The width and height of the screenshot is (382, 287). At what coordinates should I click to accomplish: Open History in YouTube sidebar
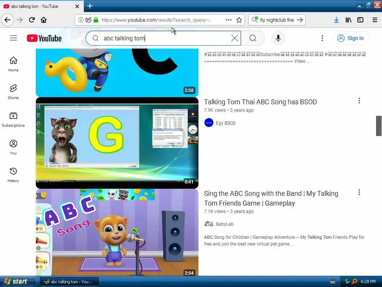tap(13, 175)
